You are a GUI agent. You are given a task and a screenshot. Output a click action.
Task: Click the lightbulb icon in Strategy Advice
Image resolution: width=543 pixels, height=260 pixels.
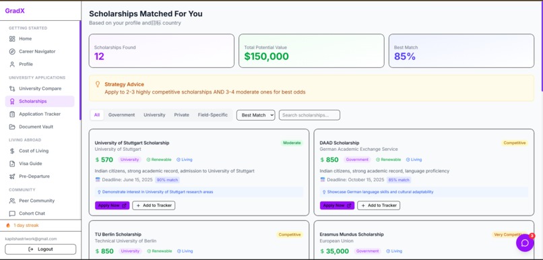tap(98, 84)
